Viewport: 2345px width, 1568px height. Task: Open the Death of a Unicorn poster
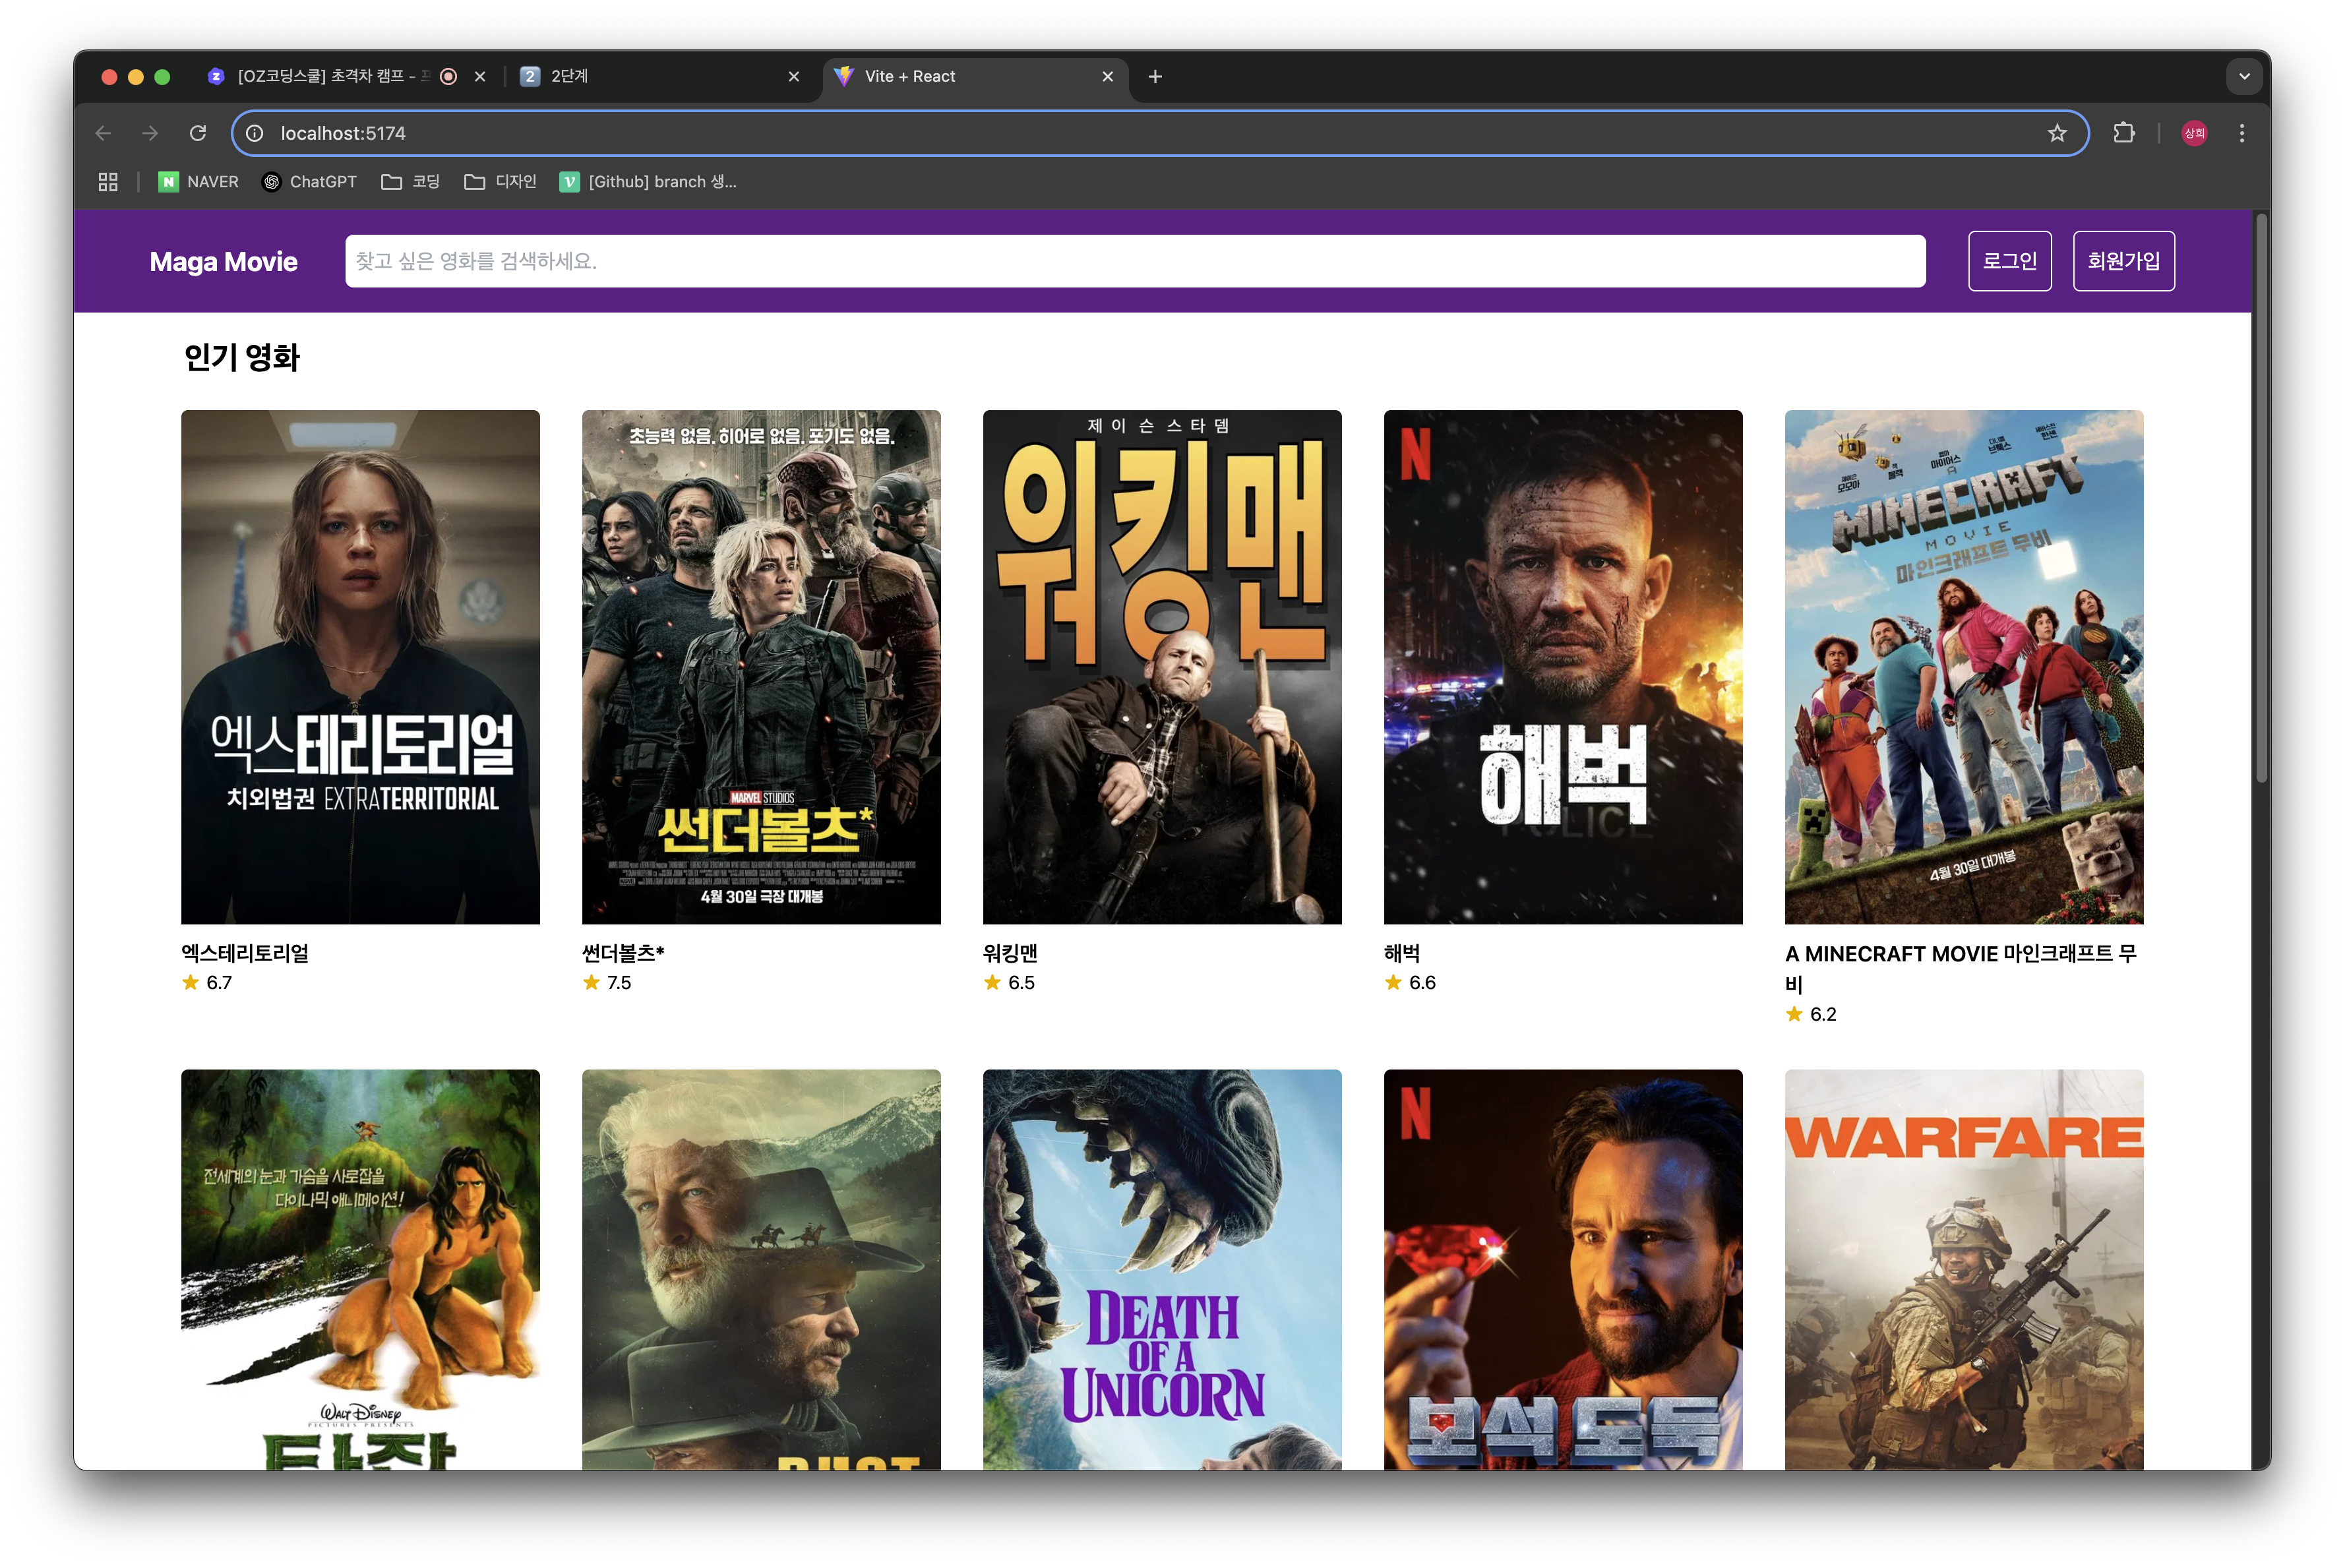[1162, 1269]
